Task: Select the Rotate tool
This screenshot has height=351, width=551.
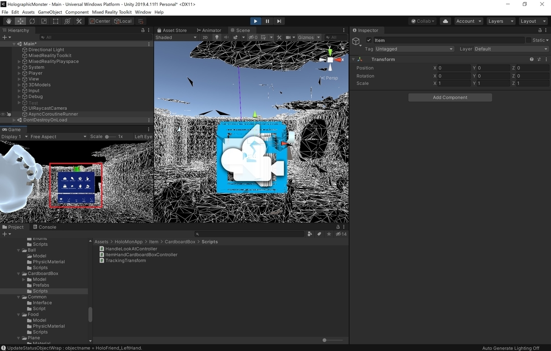Action: [32, 21]
